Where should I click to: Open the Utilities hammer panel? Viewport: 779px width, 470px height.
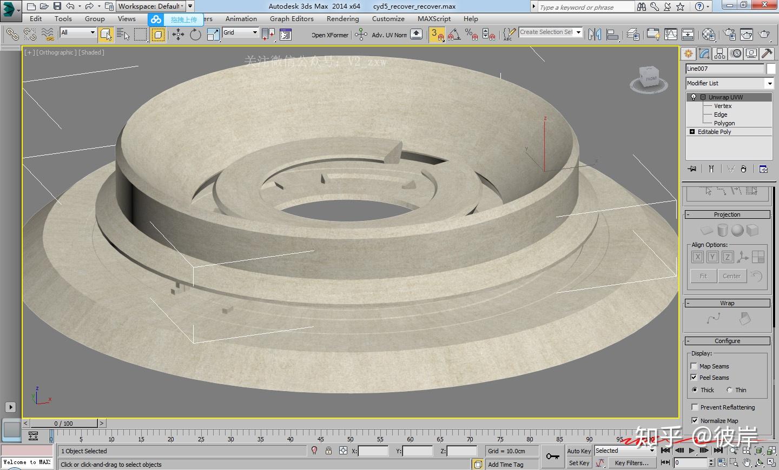[x=767, y=53]
